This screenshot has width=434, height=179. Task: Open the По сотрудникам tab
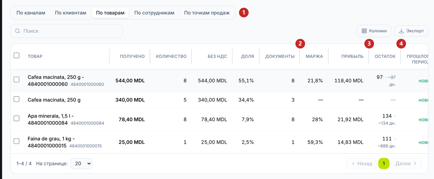point(154,13)
